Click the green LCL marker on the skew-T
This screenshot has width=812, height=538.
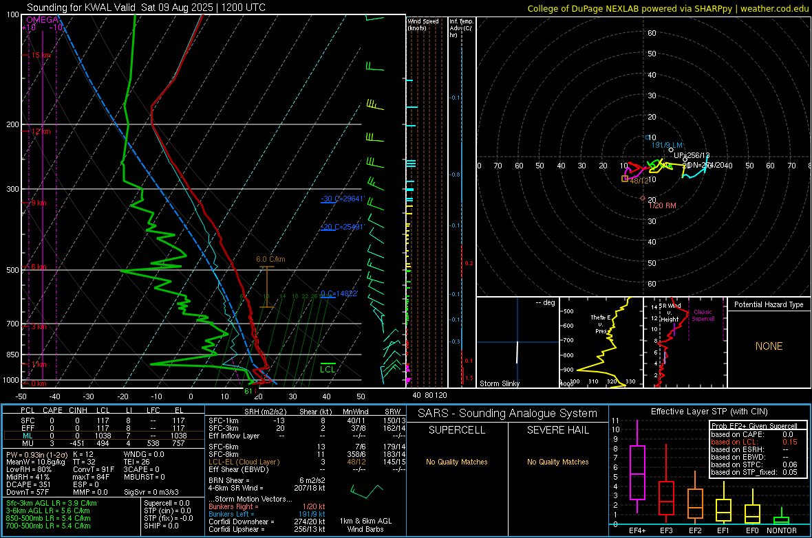[328, 369]
